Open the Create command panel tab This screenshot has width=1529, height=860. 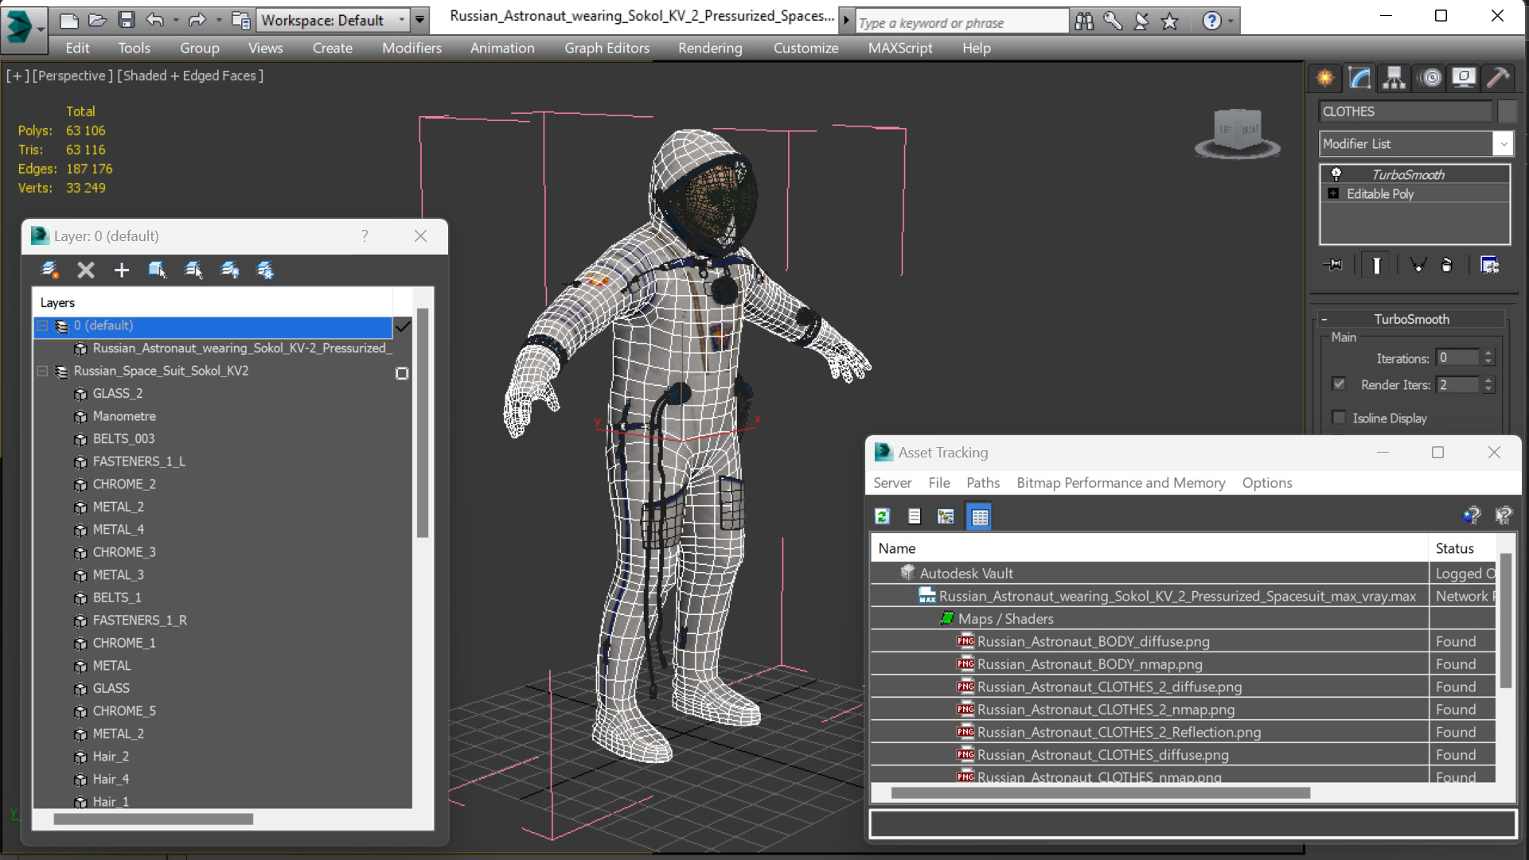click(1325, 78)
